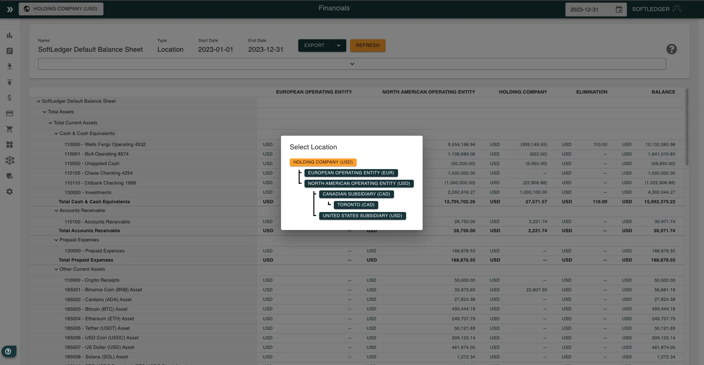Screen dimensions: 704x365
Task: Select United States Subsidiary (USD) location
Action: (x=362, y=216)
